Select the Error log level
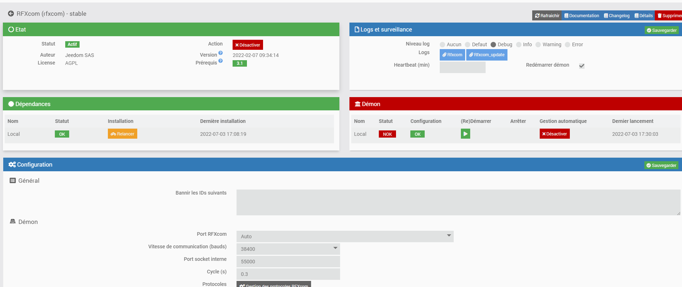682x287 pixels. click(567, 45)
